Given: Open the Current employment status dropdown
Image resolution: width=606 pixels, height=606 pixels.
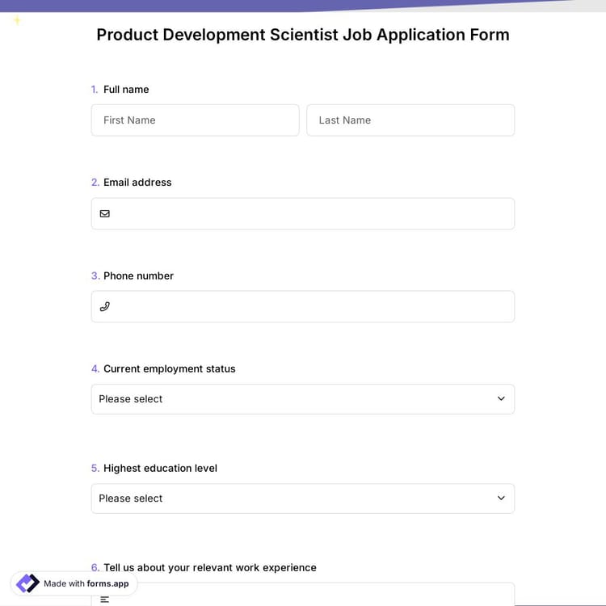Looking at the screenshot, I should [302, 399].
